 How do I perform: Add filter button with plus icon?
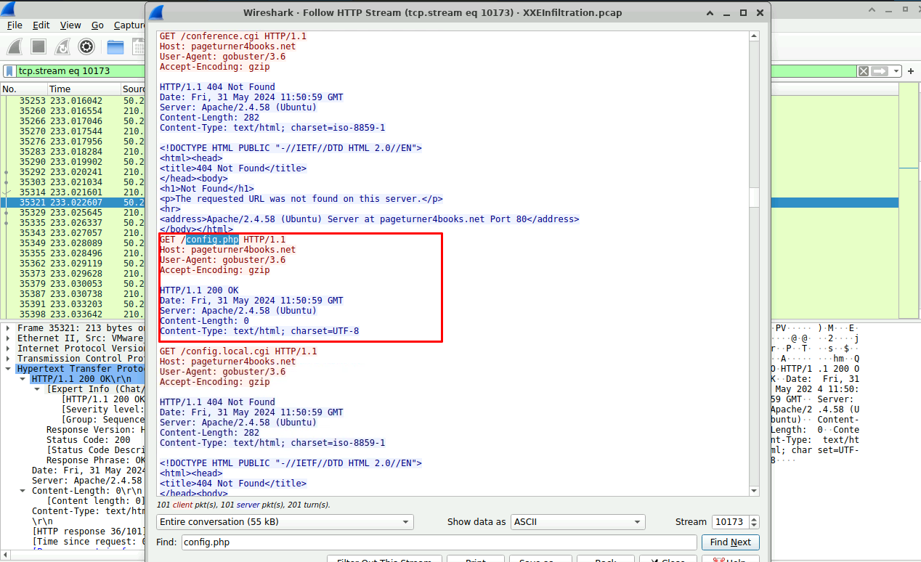coord(912,71)
